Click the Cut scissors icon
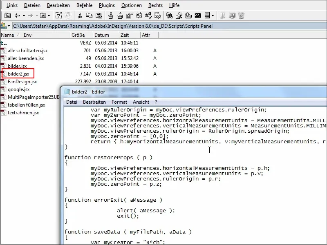327x245 pixels. (80, 16)
